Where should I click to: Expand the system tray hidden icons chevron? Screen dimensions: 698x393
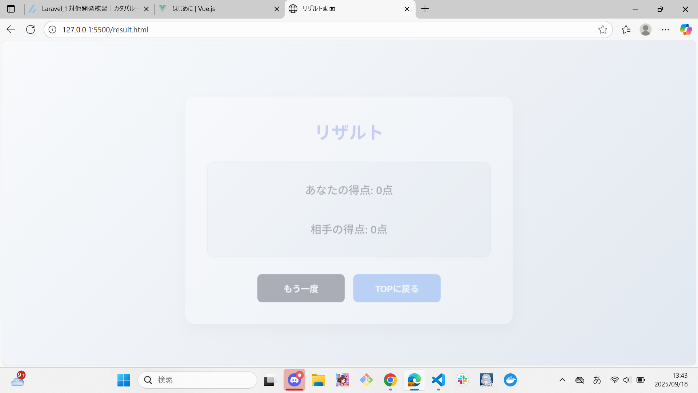[562, 380]
